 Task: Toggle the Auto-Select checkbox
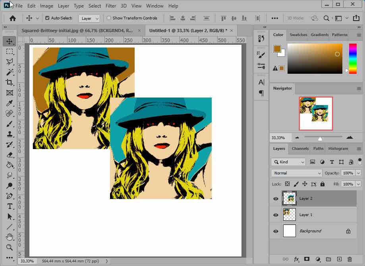tap(47, 18)
